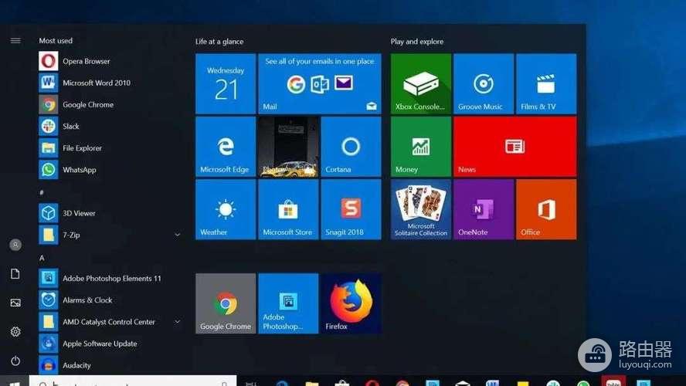Click the 'Life at a glance' group header
This screenshot has width=686, height=386.
(219, 42)
